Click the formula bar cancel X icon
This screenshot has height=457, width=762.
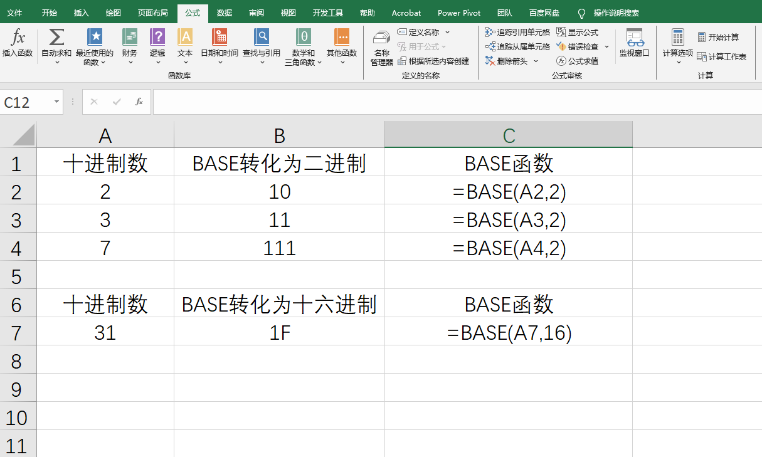94,102
